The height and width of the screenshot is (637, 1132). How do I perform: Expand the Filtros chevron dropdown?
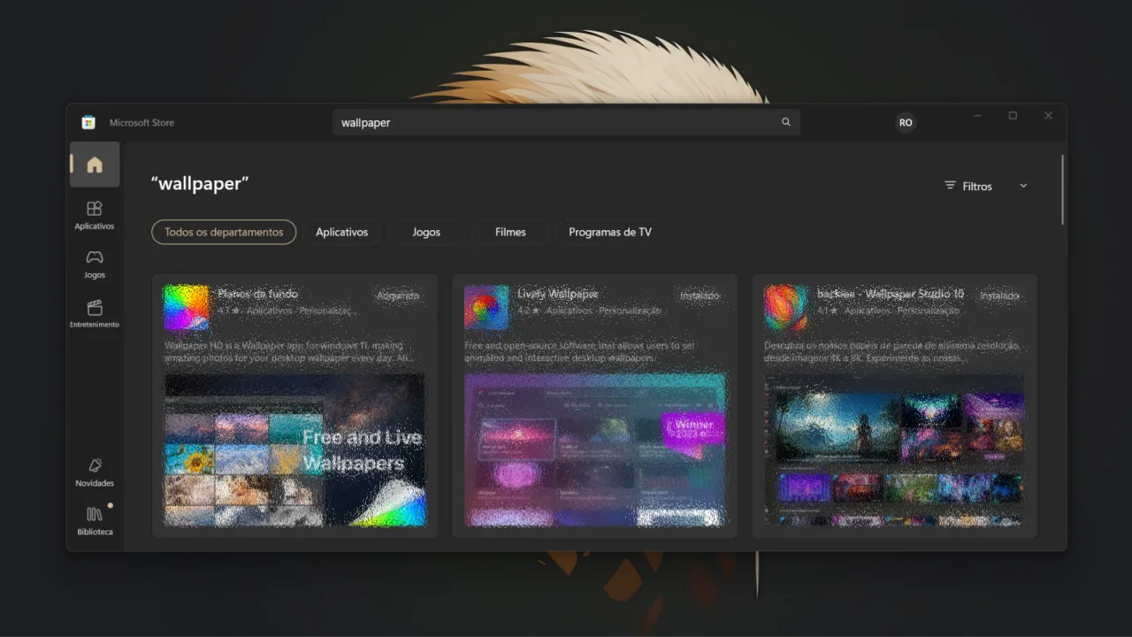[1023, 186]
